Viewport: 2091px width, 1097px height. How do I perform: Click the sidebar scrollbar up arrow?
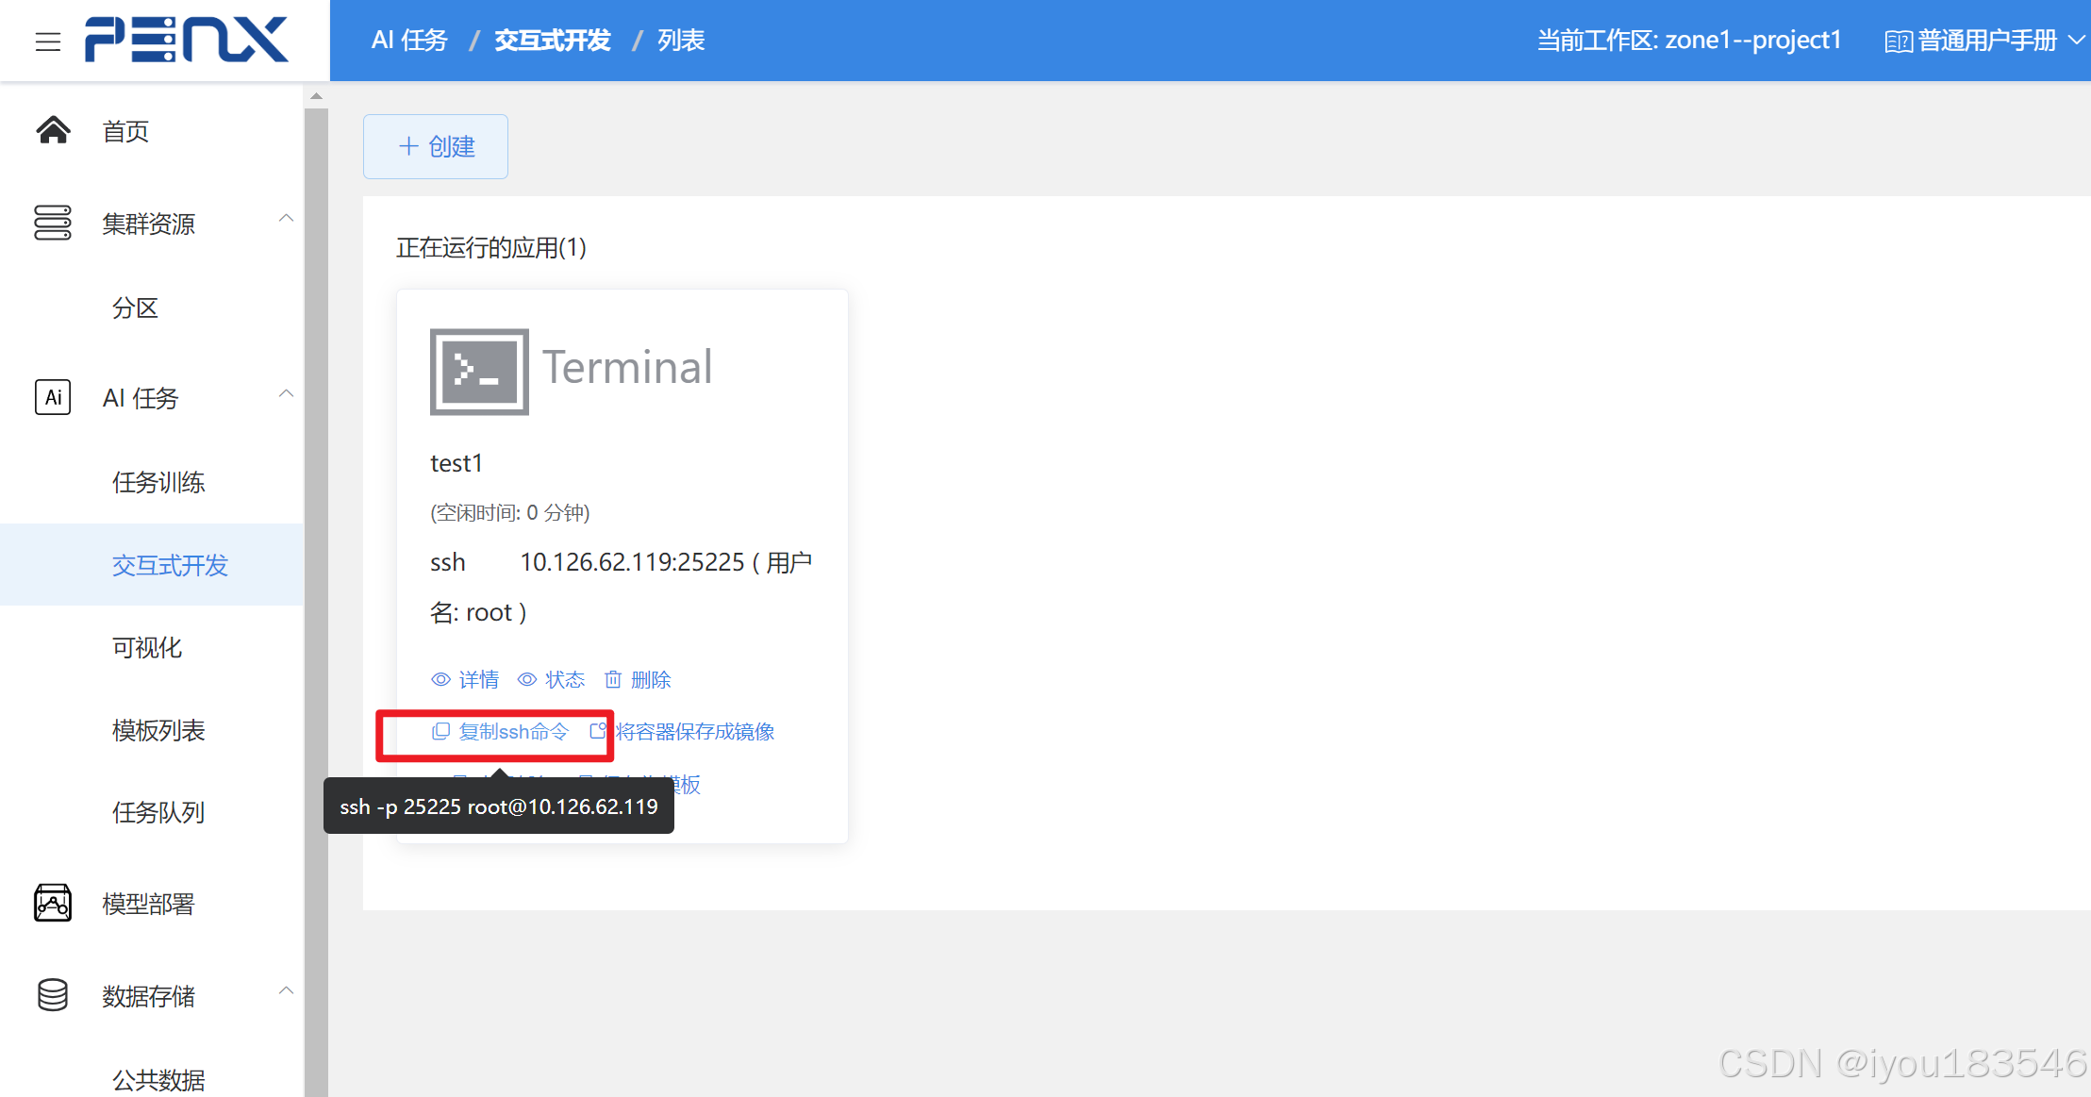tap(317, 96)
